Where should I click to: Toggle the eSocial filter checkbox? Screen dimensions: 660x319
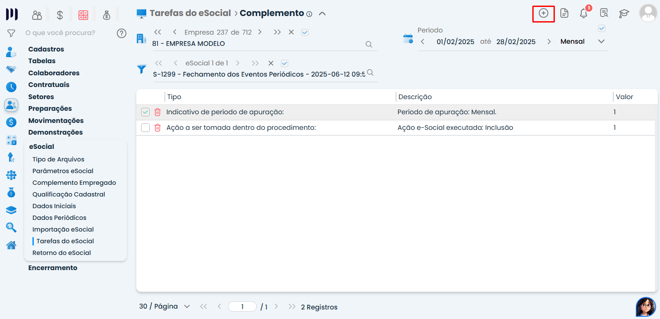point(284,63)
